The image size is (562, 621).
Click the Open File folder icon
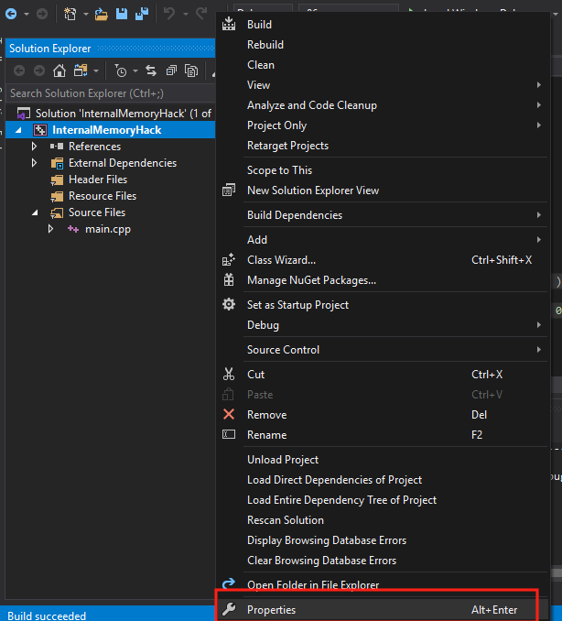click(102, 15)
